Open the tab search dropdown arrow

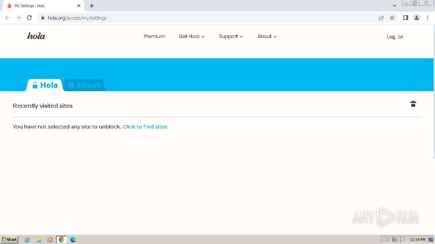395,6
